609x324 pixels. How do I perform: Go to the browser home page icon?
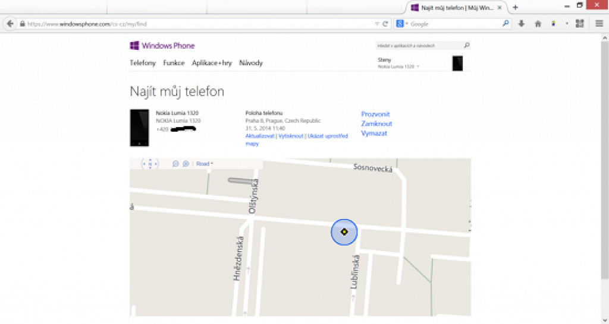point(538,24)
